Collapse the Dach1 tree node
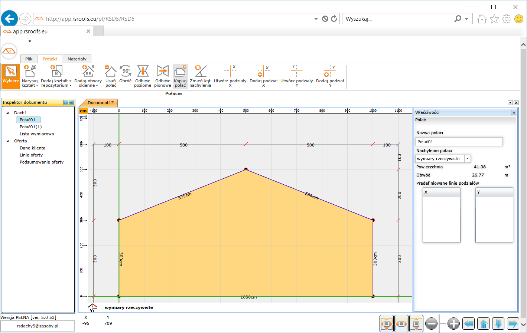Image resolution: width=527 pixels, height=333 pixels. 8,113
